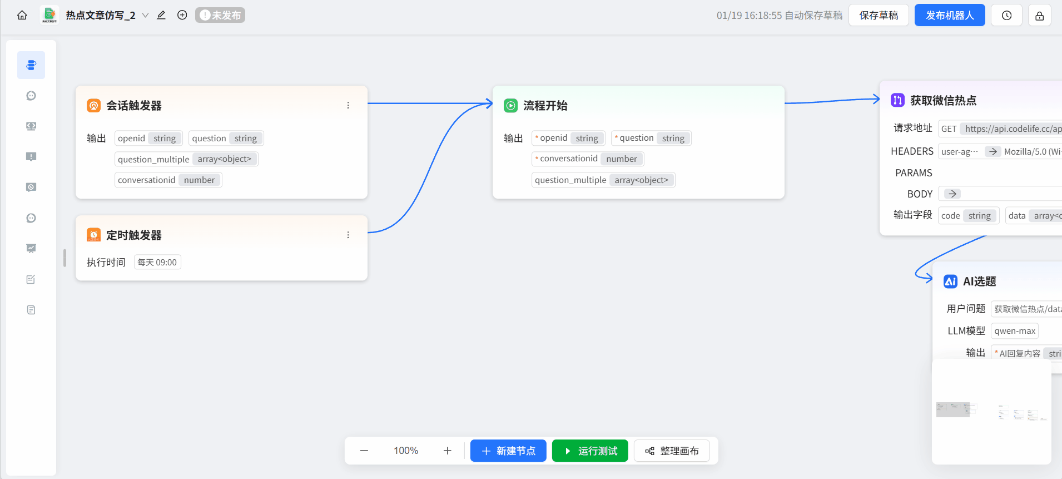1062x479 pixels.
Task: Open the chart presentation icon in the sidebar
Action: [x=31, y=249]
